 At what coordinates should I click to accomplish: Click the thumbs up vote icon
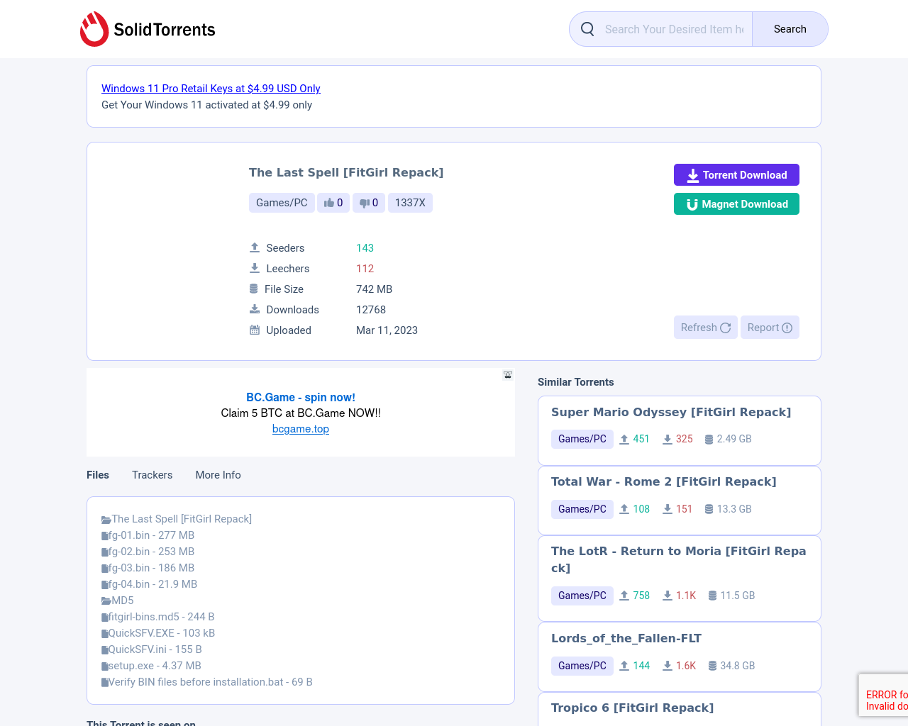329,203
